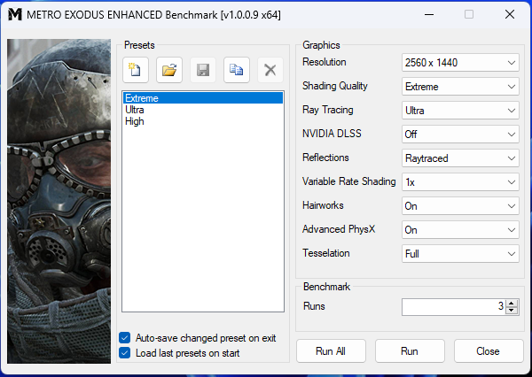532x377 pixels.
Task: Open a preset with the folder icon
Action: point(169,70)
